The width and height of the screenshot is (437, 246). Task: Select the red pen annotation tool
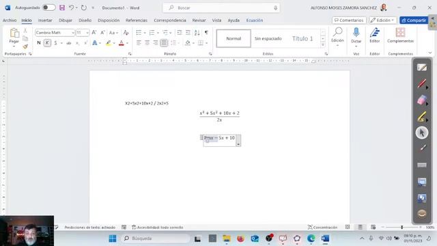pyautogui.click(x=422, y=83)
